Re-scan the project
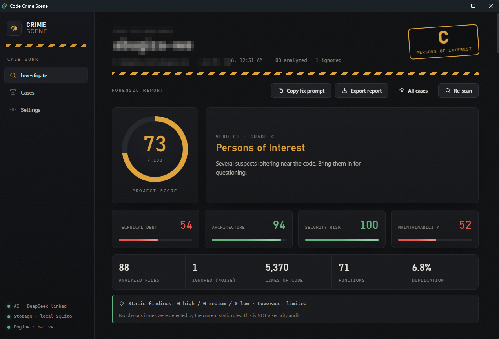499x339 pixels. tap(458, 91)
